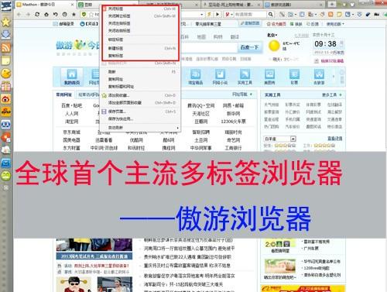Open the Downloads sidebar icon
The width and height of the screenshot is (387, 292).
5,35
